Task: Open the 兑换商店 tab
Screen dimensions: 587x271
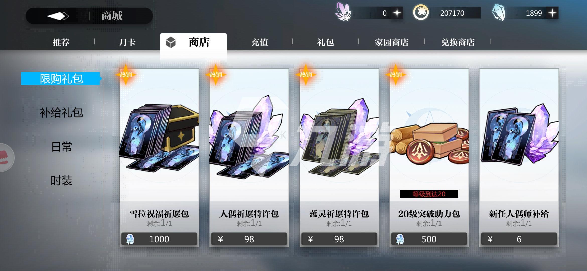Action: click(458, 42)
